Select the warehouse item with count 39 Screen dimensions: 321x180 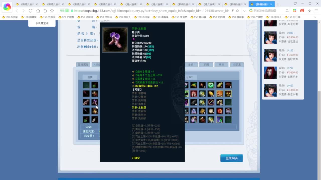pos(220,102)
